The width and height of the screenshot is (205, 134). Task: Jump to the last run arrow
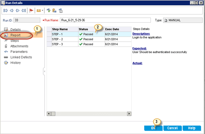pos(23,11)
